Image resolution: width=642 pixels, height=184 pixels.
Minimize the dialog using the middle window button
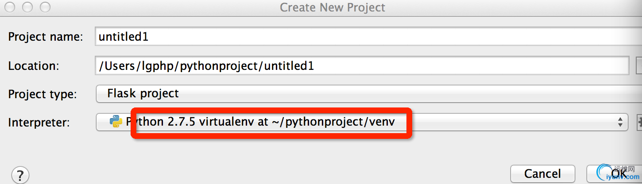[27, 7]
